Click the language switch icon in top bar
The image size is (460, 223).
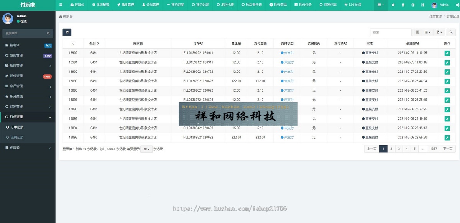[x=413, y=5]
